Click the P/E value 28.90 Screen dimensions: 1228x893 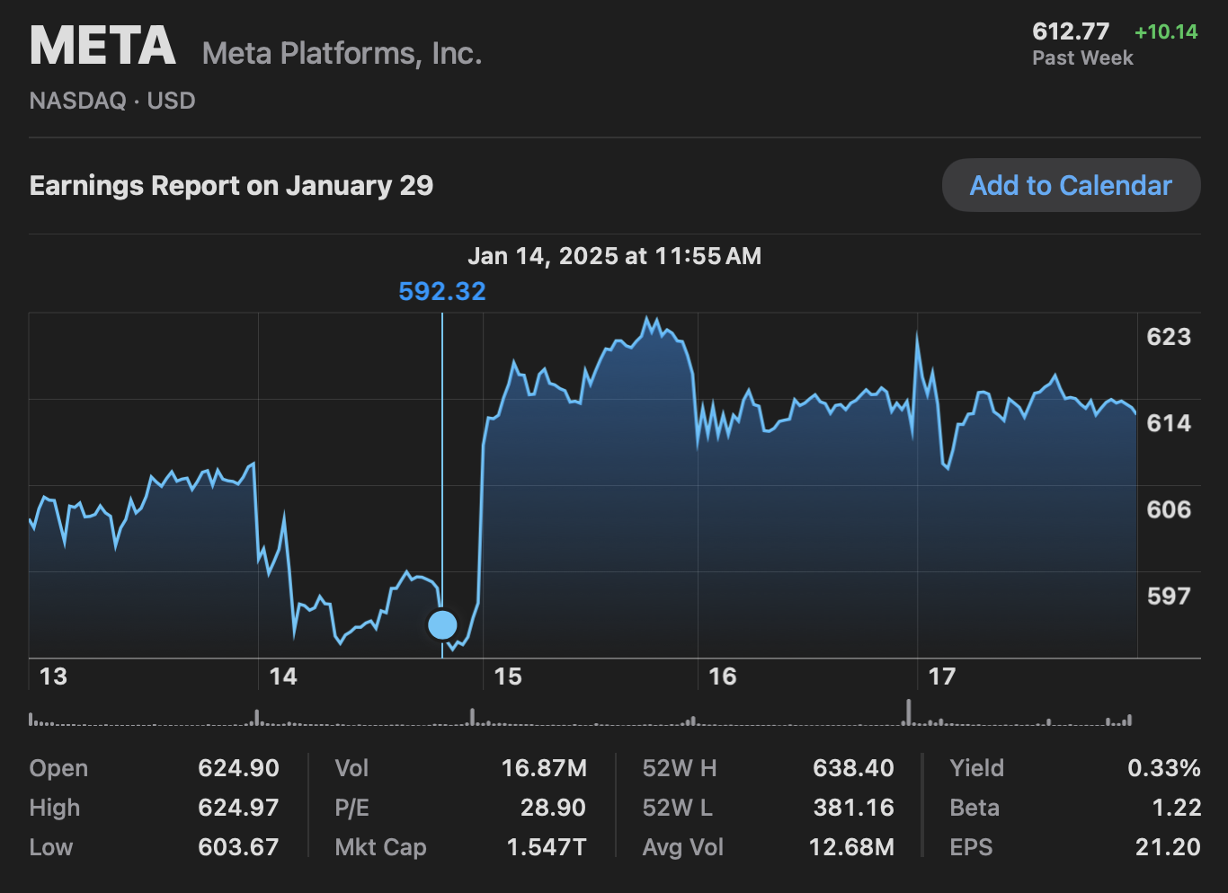[553, 808]
